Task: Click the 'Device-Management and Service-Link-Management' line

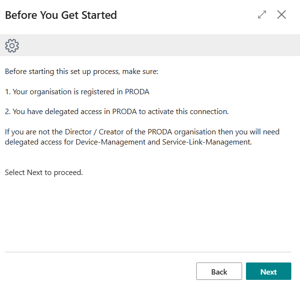Action: tap(128, 142)
